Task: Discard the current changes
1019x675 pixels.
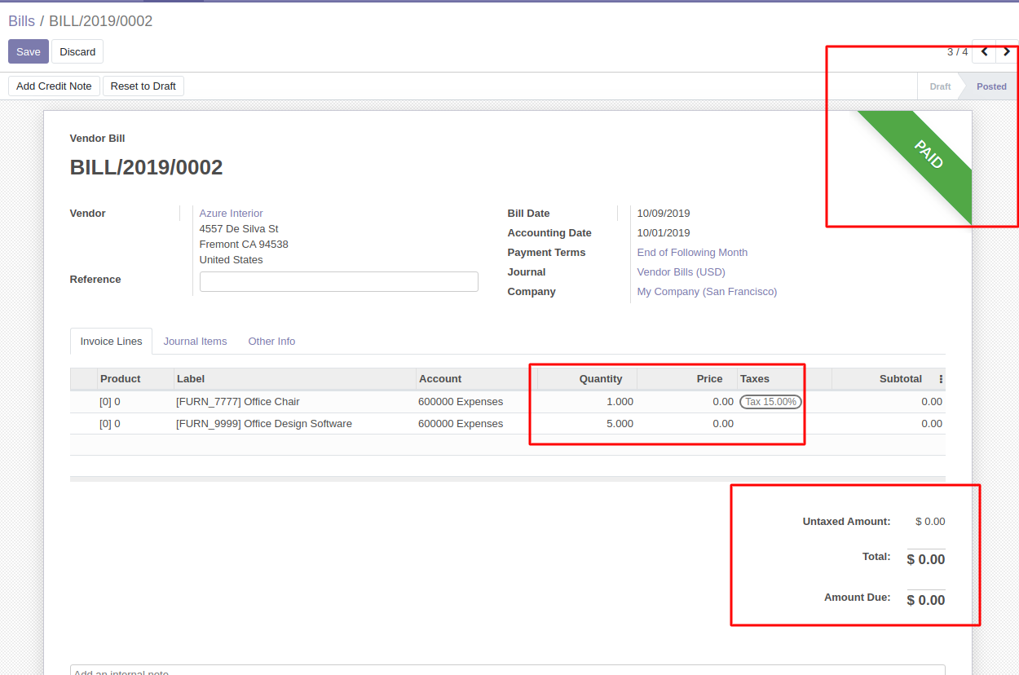Action: pos(77,51)
